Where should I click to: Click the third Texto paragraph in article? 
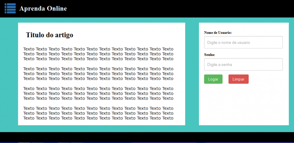click(x=98, y=93)
